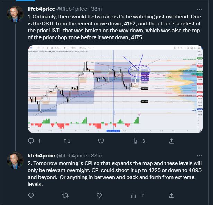Viewport: 213px width, 205px height.
Task: Open lifeb4price profile from first tweet name
Action: point(41,9)
